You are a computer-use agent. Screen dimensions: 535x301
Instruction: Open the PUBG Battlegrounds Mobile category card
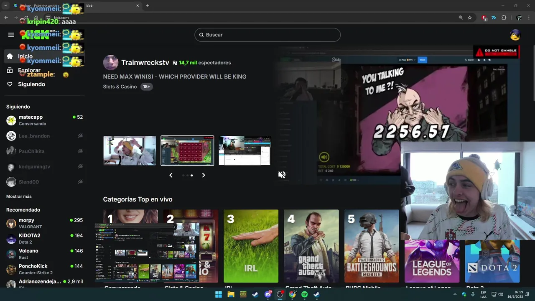[372, 246]
